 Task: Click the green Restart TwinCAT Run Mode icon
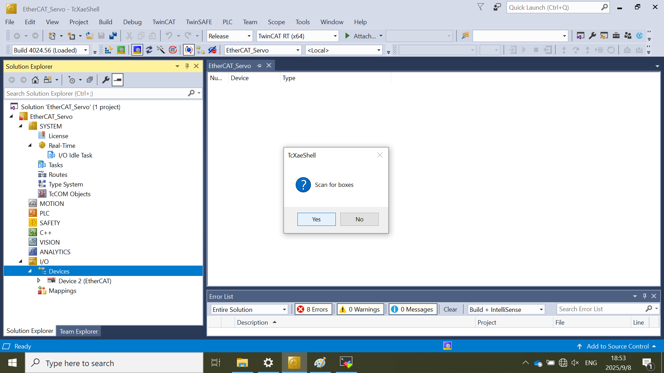click(x=121, y=50)
